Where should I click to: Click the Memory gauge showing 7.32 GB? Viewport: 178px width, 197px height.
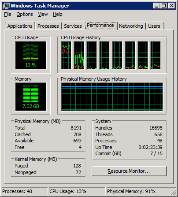30,97
